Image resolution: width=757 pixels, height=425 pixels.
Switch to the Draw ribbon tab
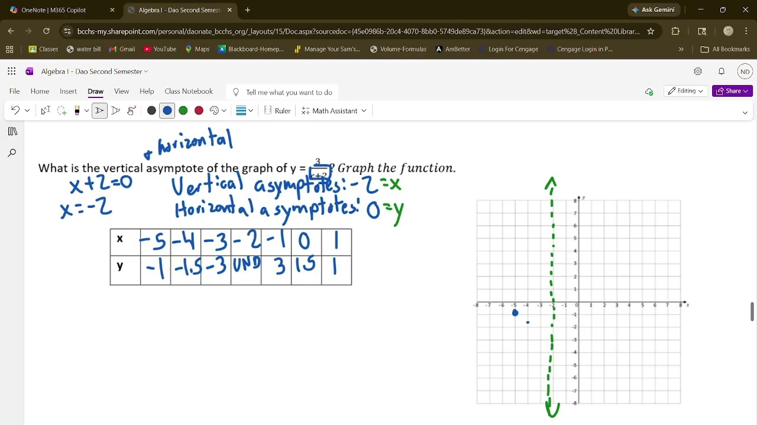(95, 91)
